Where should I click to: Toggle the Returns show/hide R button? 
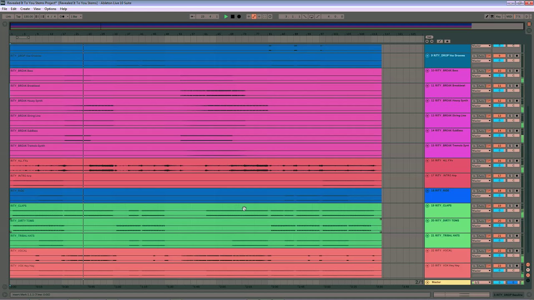[528, 270]
